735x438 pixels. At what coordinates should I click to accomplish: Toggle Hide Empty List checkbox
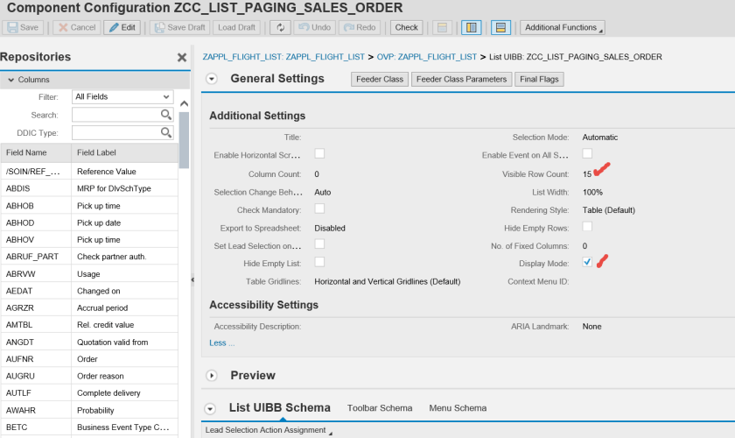tap(319, 263)
